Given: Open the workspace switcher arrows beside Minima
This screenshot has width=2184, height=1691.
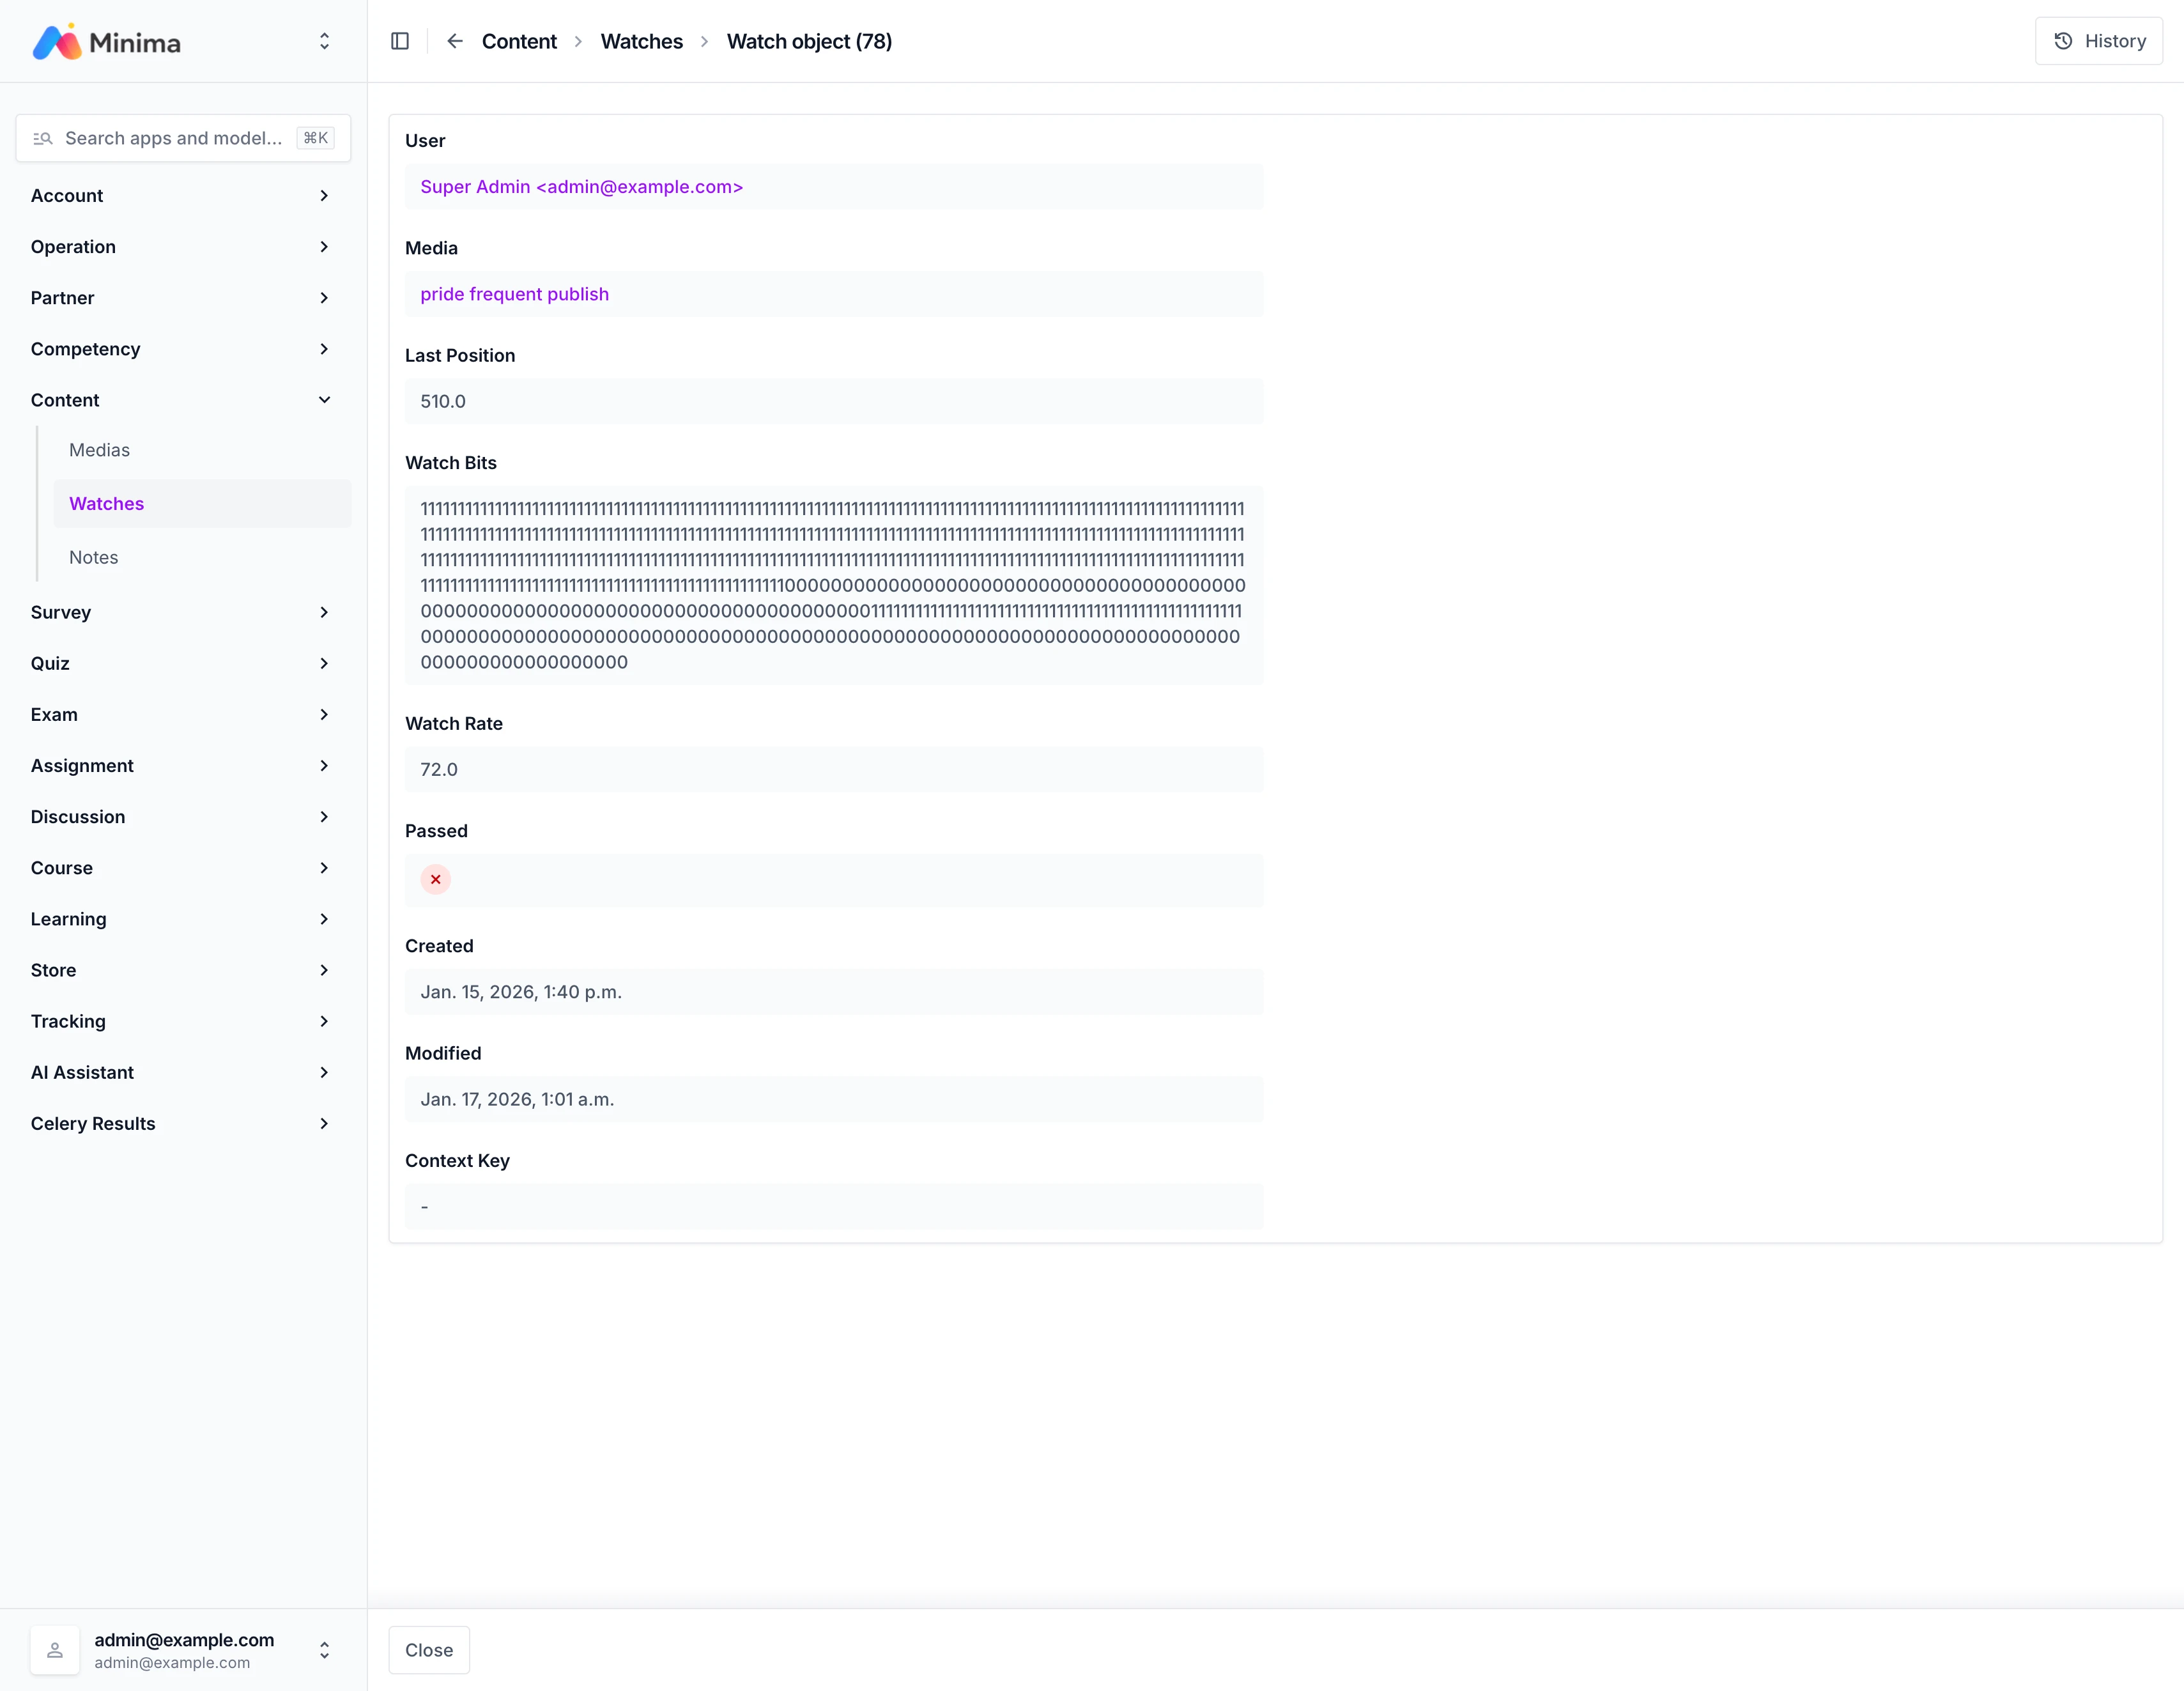Looking at the screenshot, I should click(324, 41).
